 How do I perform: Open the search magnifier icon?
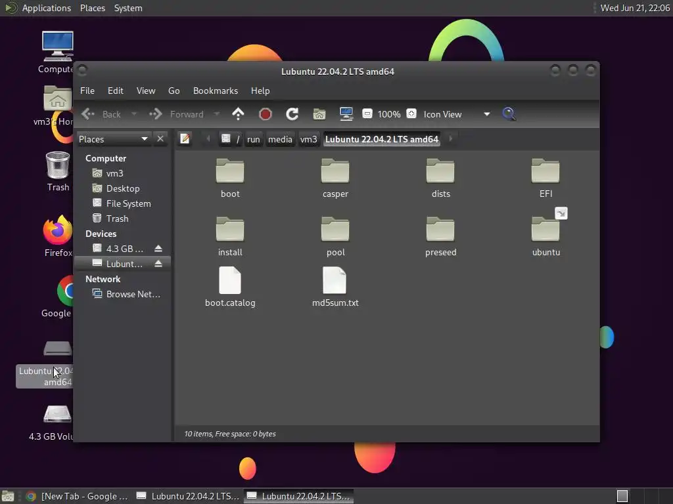tap(509, 114)
